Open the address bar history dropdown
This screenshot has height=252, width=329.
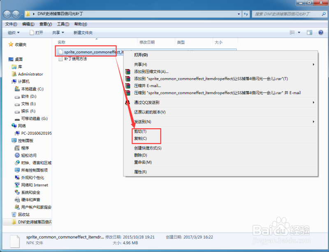click(239, 14)
